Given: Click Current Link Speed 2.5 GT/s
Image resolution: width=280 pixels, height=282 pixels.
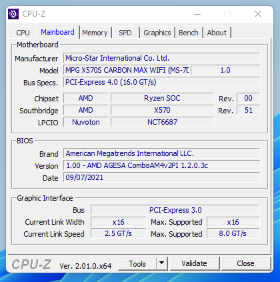Looking at the screenshot, I should coord(119,234).
